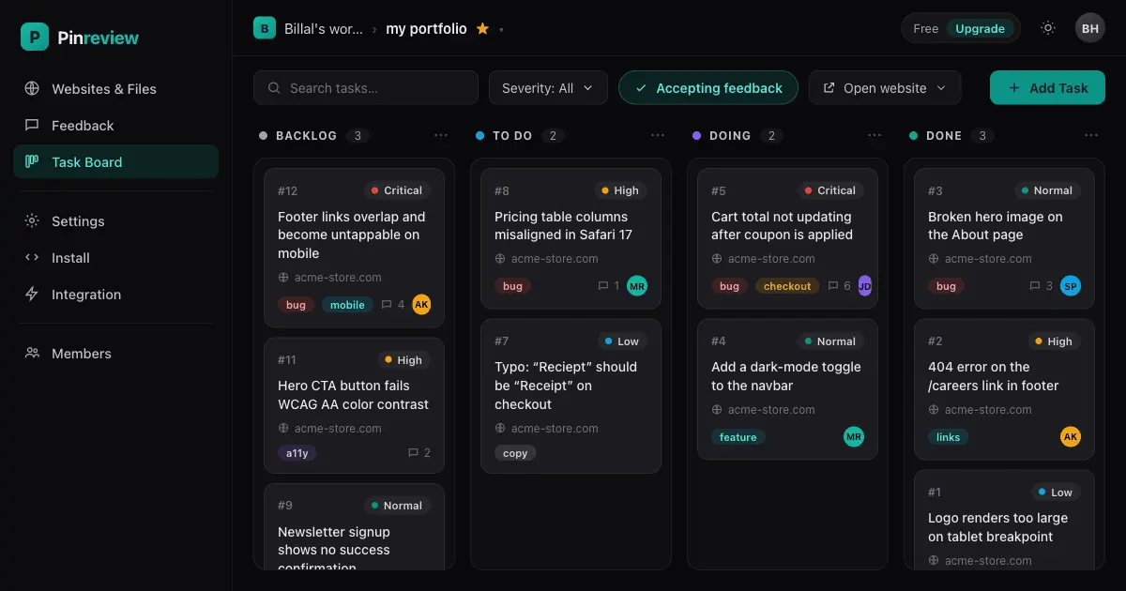The image size is (1126, 591).
Task: Open the Done column options menu
Action: coord(1091,136)
